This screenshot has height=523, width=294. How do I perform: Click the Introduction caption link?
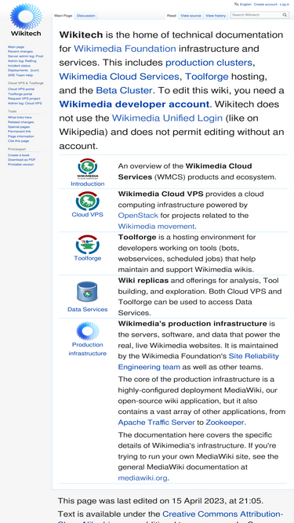[87, 183]
